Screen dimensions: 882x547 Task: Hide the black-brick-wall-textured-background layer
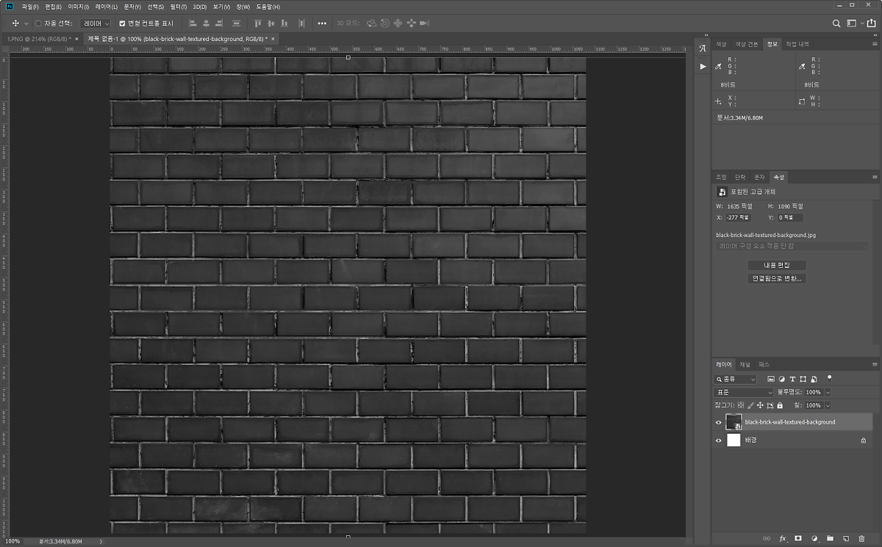point(719,422)
